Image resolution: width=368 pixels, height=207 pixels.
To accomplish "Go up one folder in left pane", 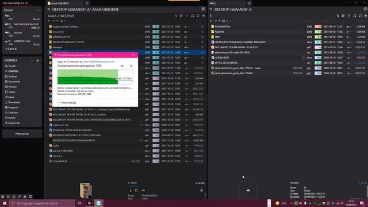I will pyautogui.click(x=57, y=21).
